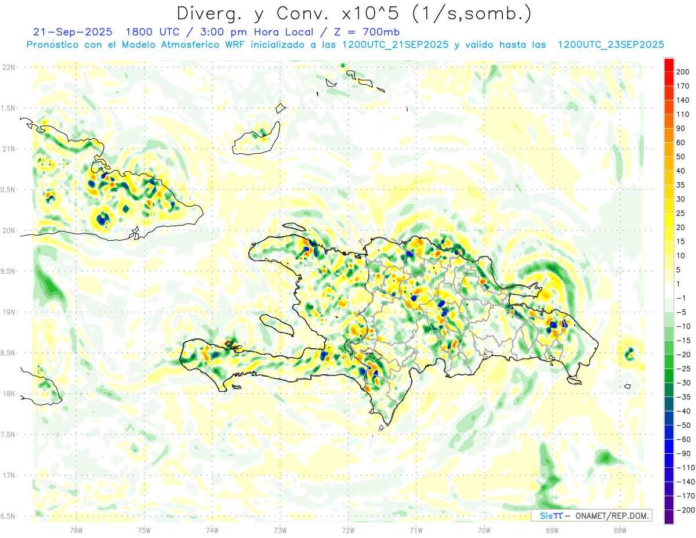The image size is (696, 538).
Task: Click the '-40' color scale value
Action: pyautogui.click(x=684, y=411)
